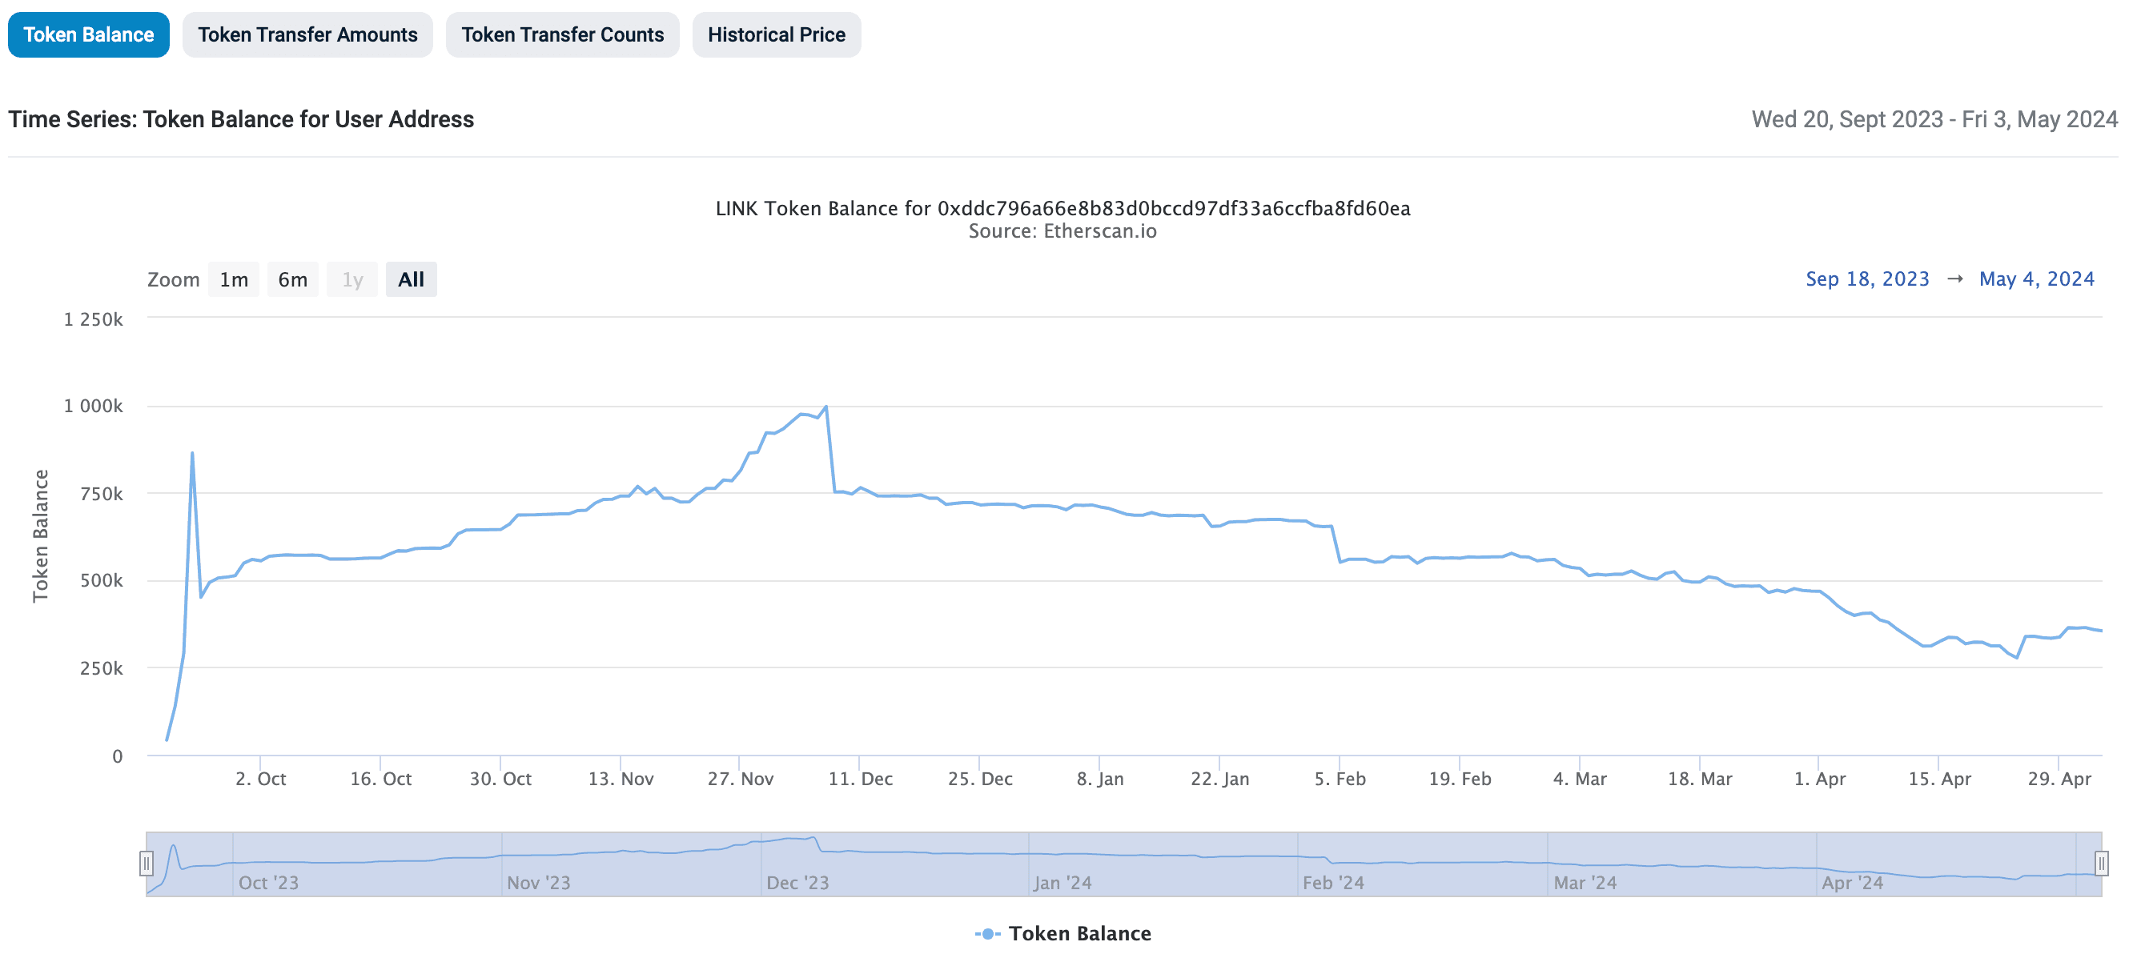Click the Apr '24 navigator label
This screenshot has height=962, width=2141.
coord(1852,882)
